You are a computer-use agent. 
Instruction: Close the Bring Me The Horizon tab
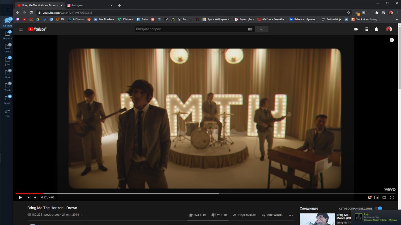pos(61,5)
